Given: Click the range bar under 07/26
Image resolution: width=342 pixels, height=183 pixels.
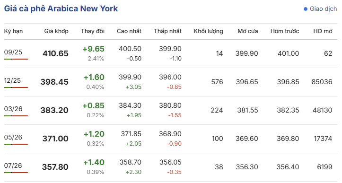Looking at the screenshot, I should [16, 173].
